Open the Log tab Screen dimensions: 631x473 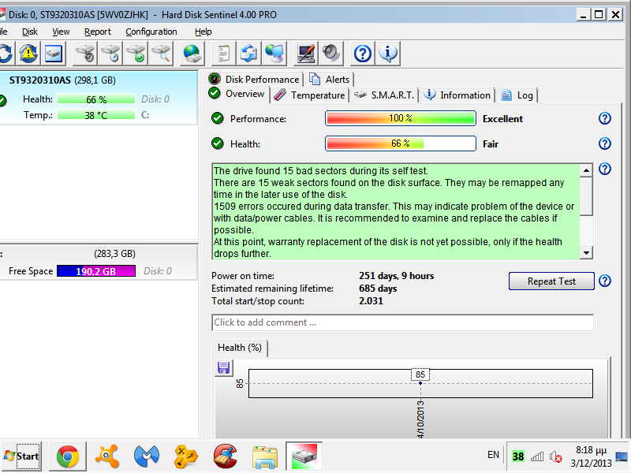(x=517, y=95)
